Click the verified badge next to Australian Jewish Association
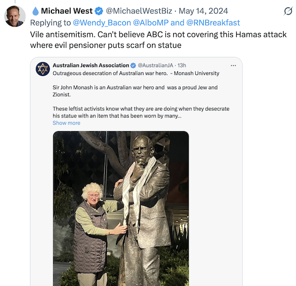The height and width of the screenshot is (286, 296). (133, 66)
